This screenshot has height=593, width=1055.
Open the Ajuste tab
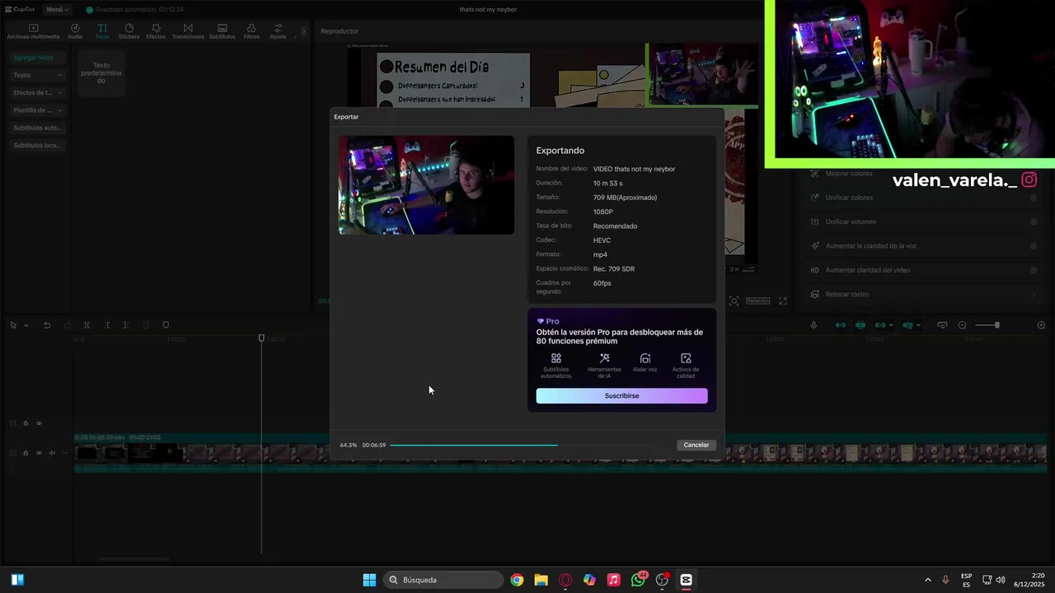279,31
